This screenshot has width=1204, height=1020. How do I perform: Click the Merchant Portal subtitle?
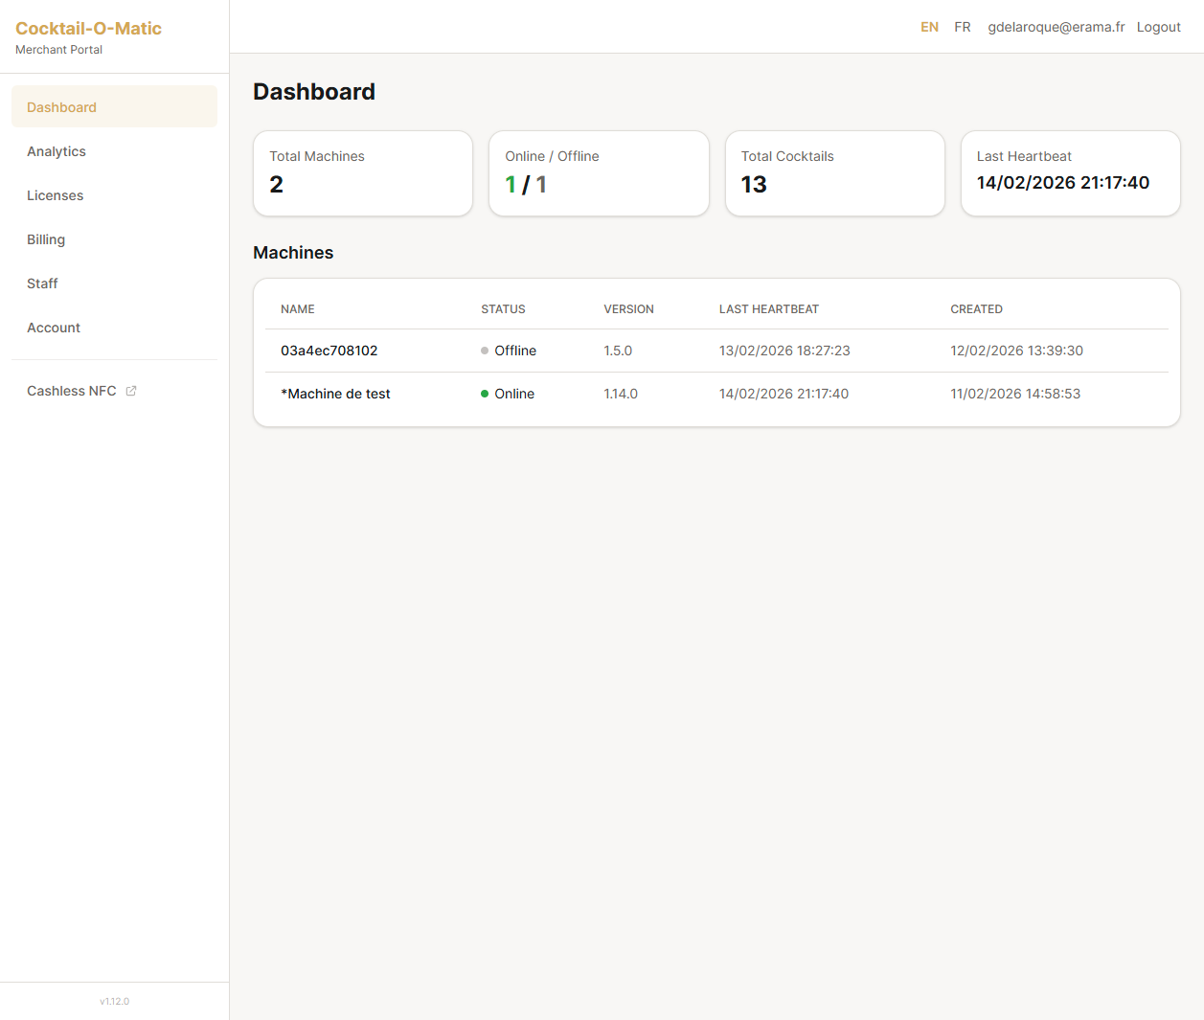click(x=58, y=50)
